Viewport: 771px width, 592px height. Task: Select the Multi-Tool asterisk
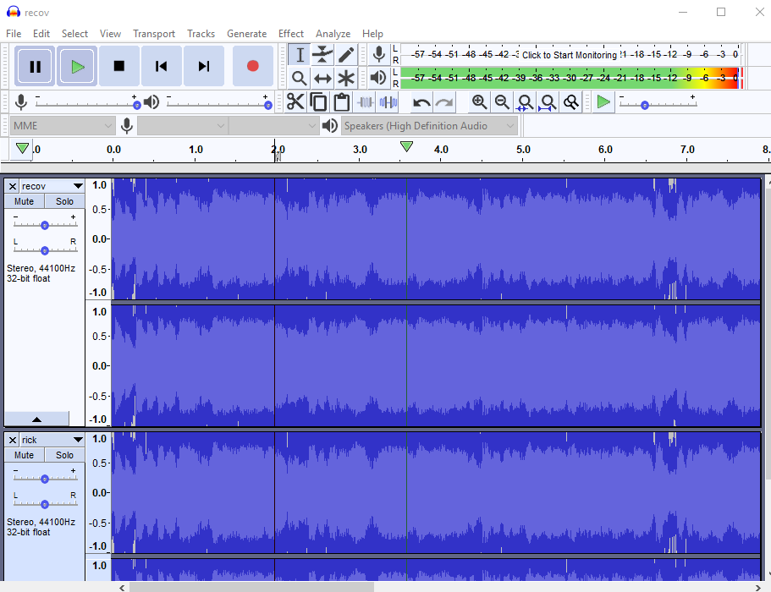tap(346, 78)
